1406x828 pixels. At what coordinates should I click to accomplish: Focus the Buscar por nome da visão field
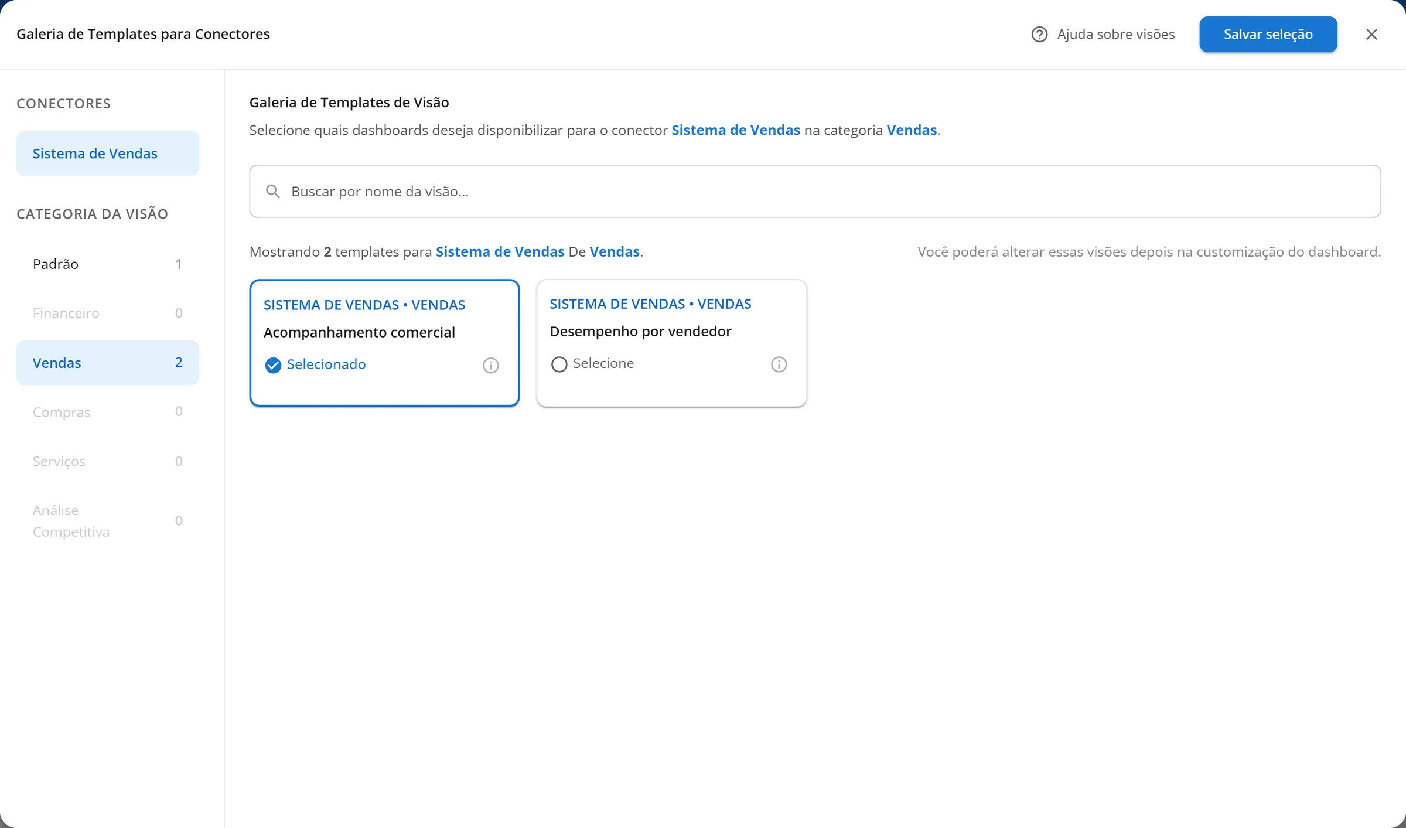[815, 191]
